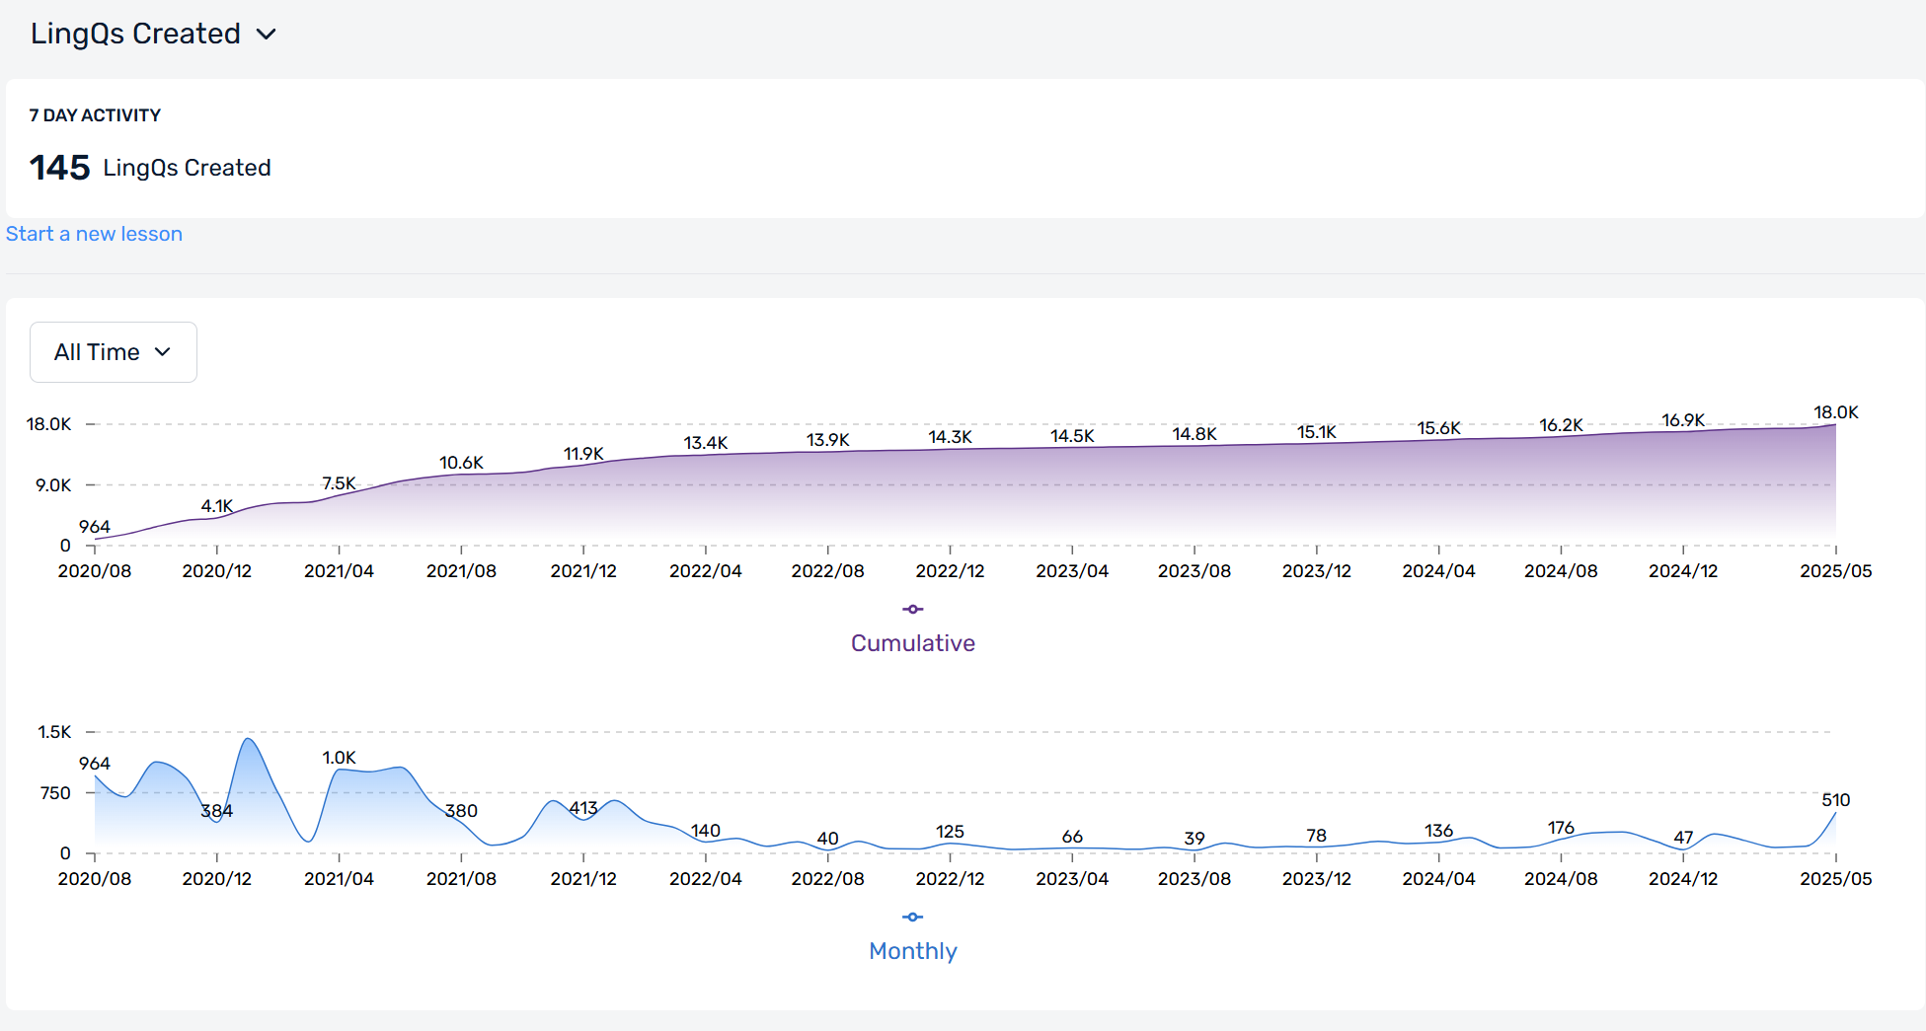Click the 15.6K cumulative data label
The height and width of the screenshot is (1031, 1926).
1438,428
